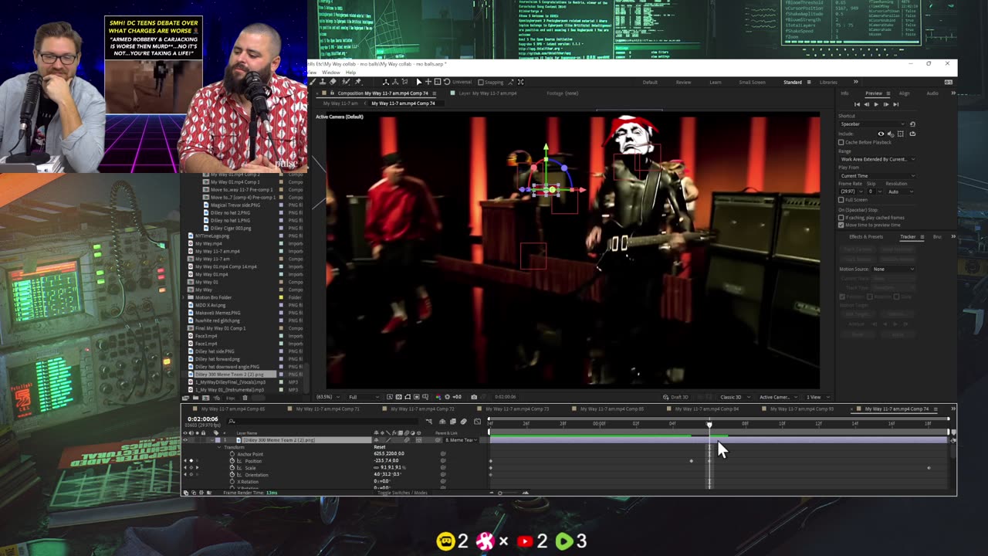Click Reset next to Transform
The image size is (988, 556).
tap(380, 447)
